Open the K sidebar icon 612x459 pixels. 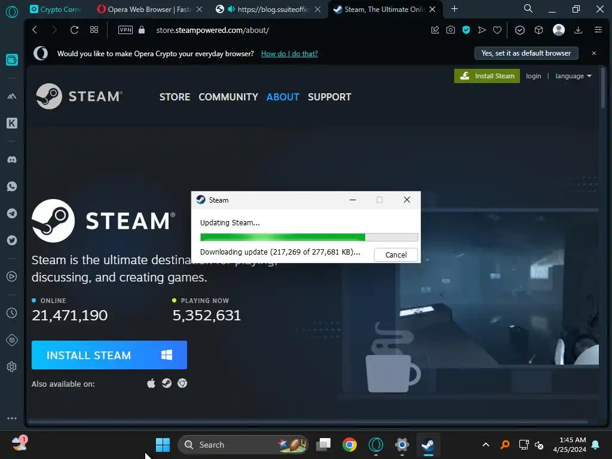12,123
